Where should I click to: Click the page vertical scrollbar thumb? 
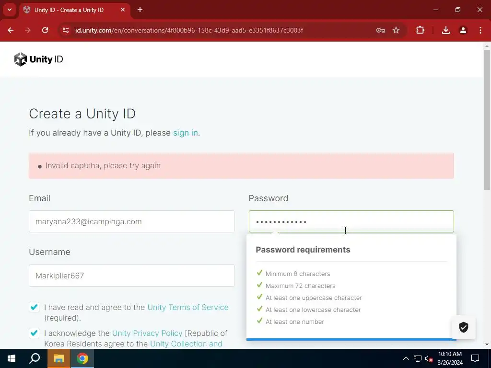[x=487, y=119]
